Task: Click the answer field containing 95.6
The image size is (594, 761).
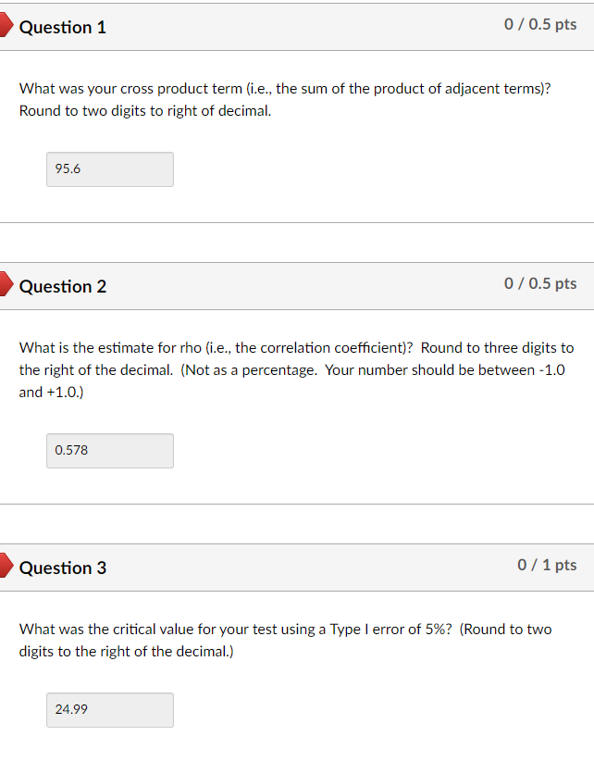Action: (109, 169)
